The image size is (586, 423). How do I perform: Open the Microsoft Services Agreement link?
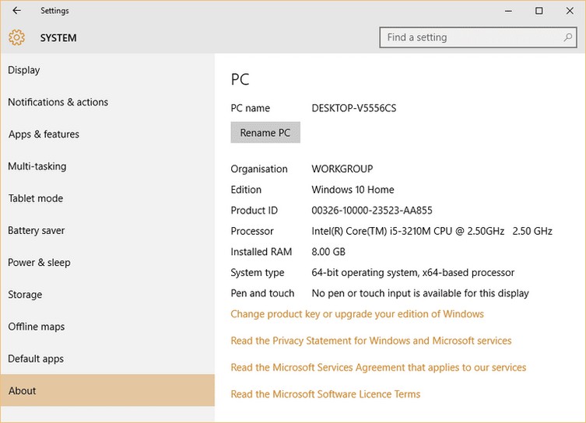click(x=378, y=368)
